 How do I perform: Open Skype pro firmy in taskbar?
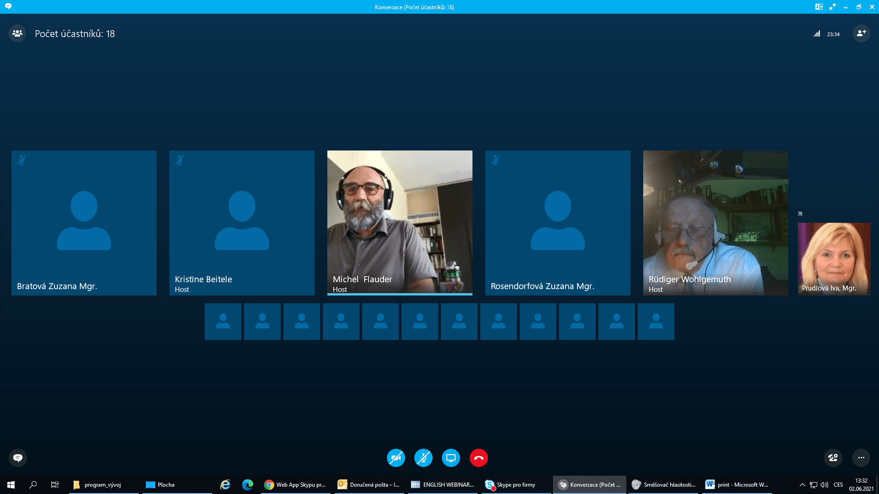(511, 485)
